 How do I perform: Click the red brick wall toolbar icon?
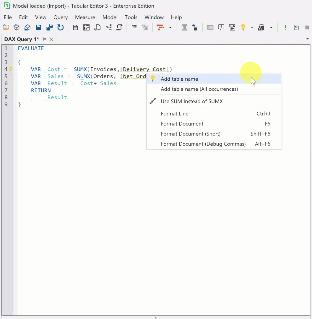point(160,27)
